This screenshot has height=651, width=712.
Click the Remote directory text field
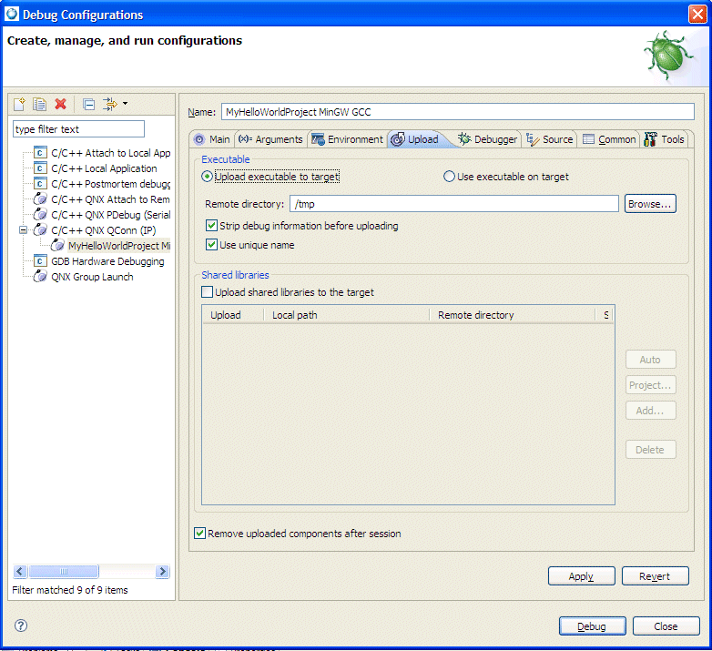453,204
